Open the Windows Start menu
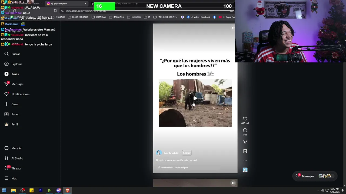Viewport: 346px width, 194px height. pyautogui.click(x=4, y=190)
